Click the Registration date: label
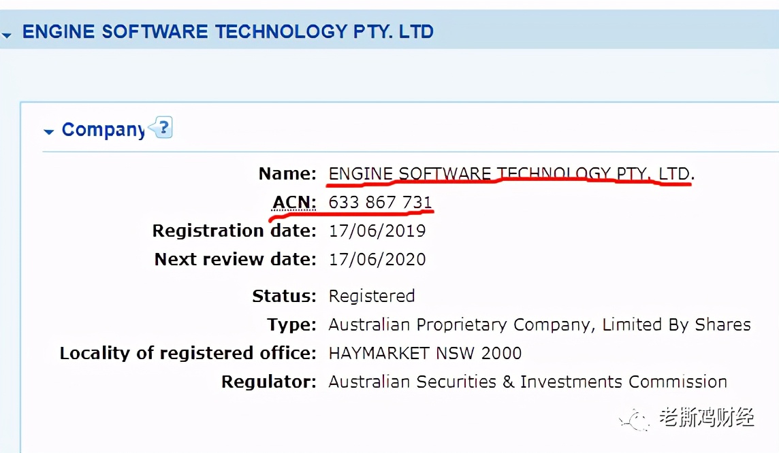This screenshot has height=453, width=779. click(234, 231)
